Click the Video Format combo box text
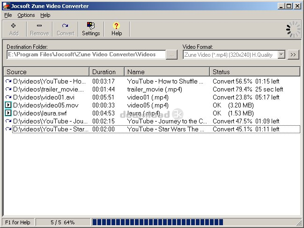 [x=228, y=55]
